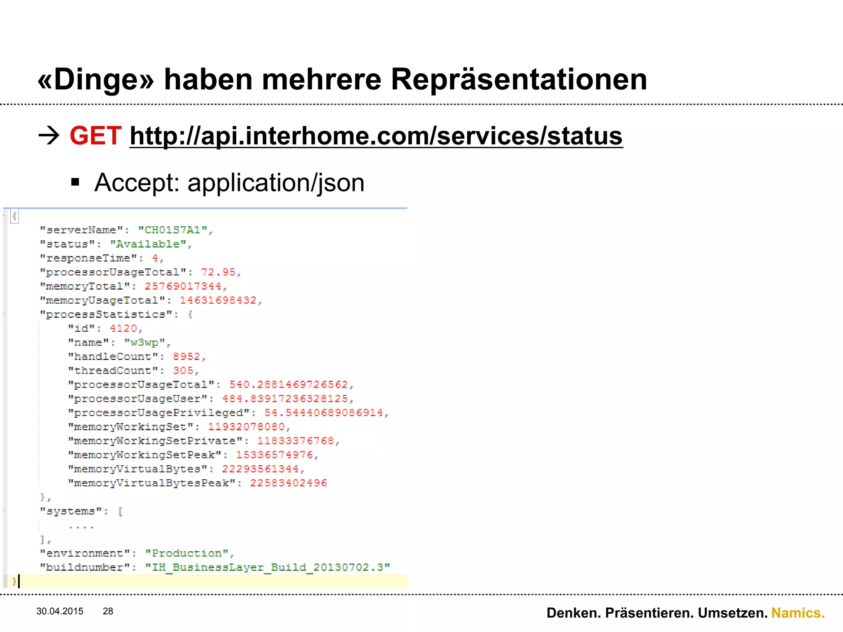Select memoryUsageTotal value 14631698432
The image size is (843, 632).
pyautogui.click(x=218, y=300)
